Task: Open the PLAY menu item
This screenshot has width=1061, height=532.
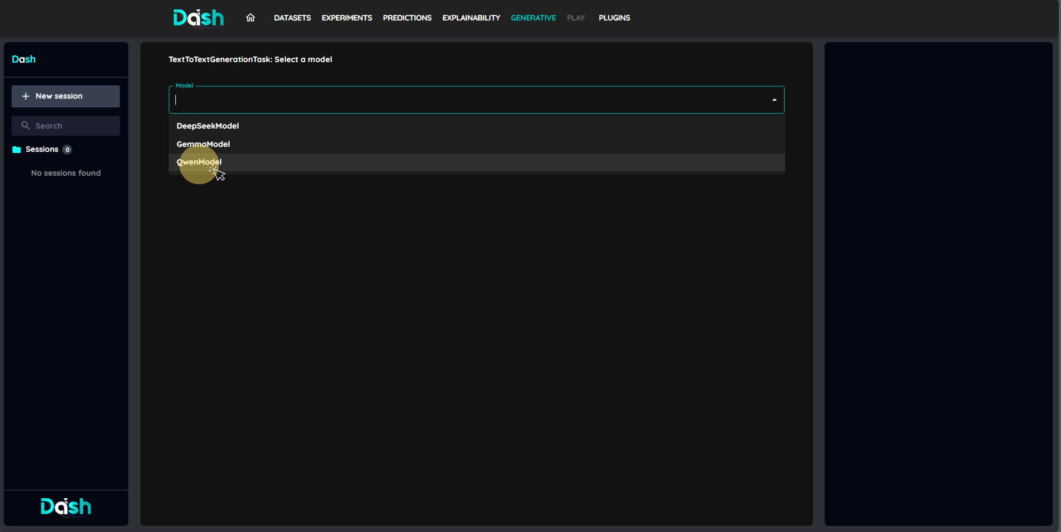Action: tap(576, 18)
